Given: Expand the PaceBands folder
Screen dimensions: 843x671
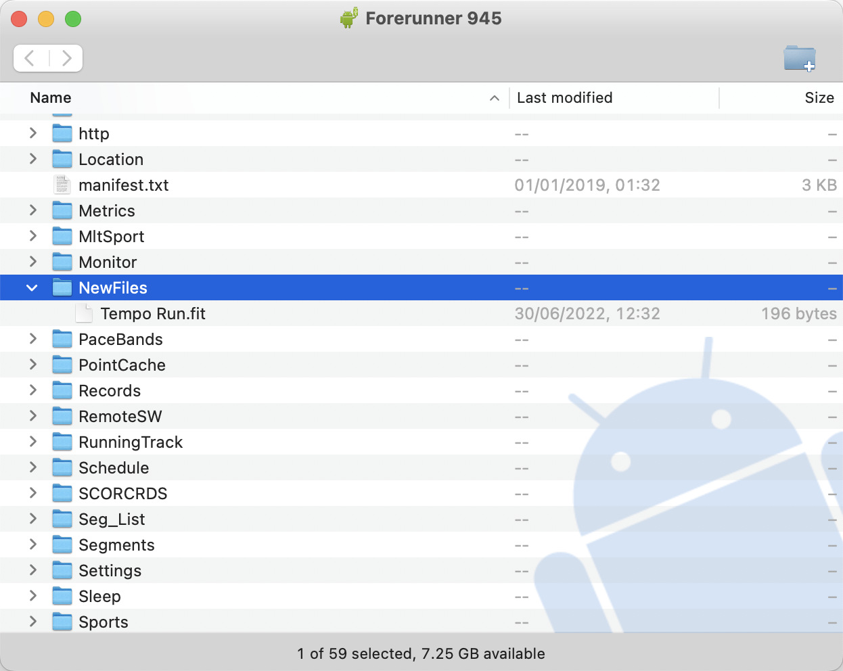Looking at the screenshot, I should point(32,339).
